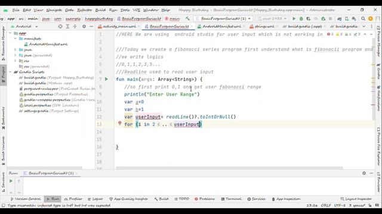This screenshot has height=214, width=382.
Task: Open the Navigate menu
Action: pyautogui.click(x=54, y=10)
